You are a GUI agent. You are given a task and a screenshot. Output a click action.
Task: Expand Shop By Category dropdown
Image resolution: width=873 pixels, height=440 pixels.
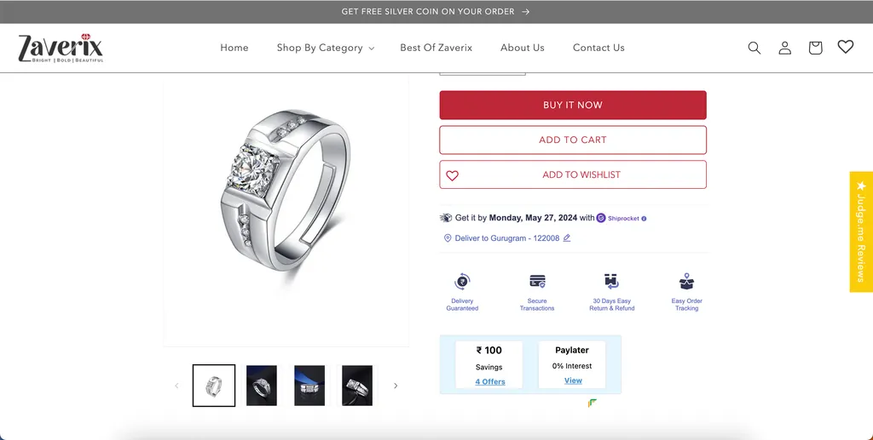(x=326, y=48)
